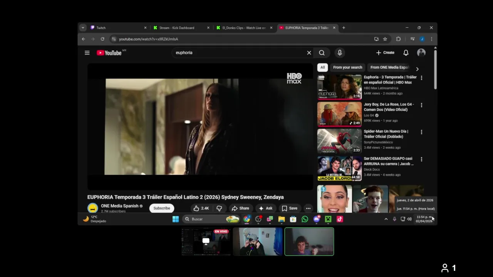This screenshot has width=493, height=277.
Task: Install app icon in address bar
Action: click(376, 39)
